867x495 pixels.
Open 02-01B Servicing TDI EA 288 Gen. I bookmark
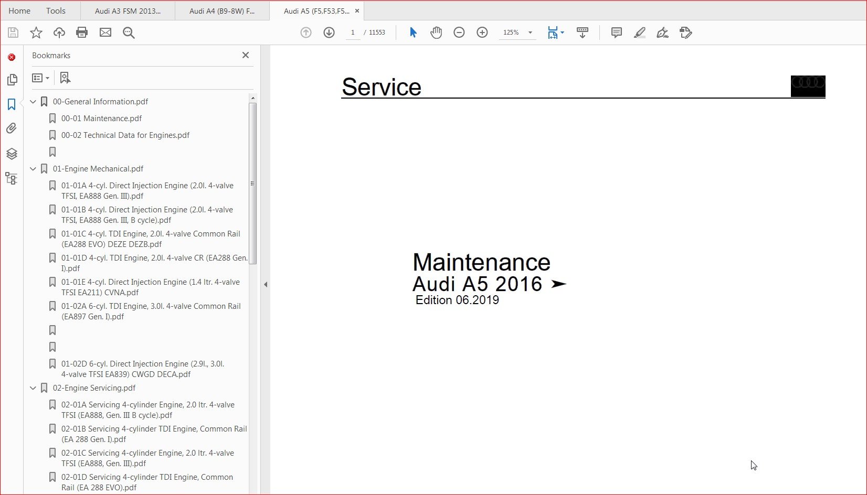154,434
